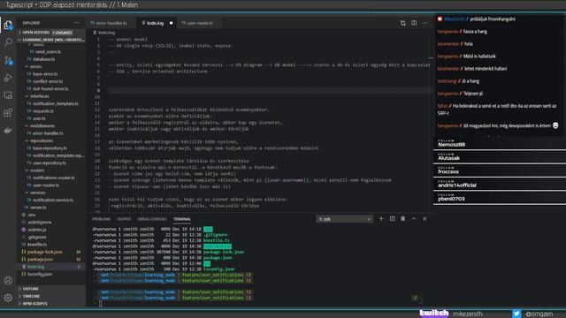The width and height of the screenshot is (566, 318).
Task: Open error-handler.ts file under middlewares
Action: tap(48, 133)
